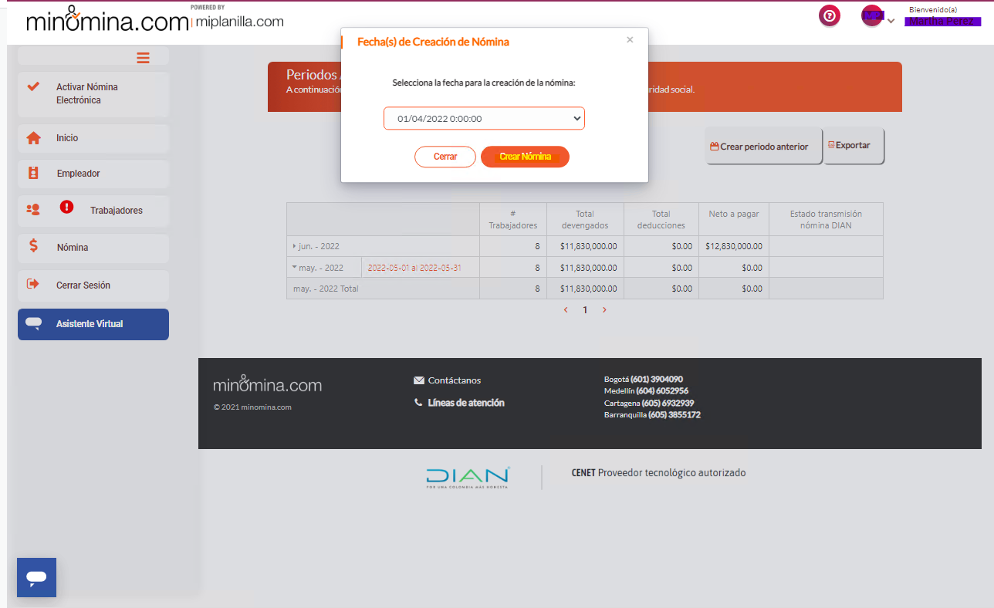Viewport: 994px width, 608px height.
Task: Click the checkmark icon for Activar Nómina Electrónica
Action: point(33,86)
